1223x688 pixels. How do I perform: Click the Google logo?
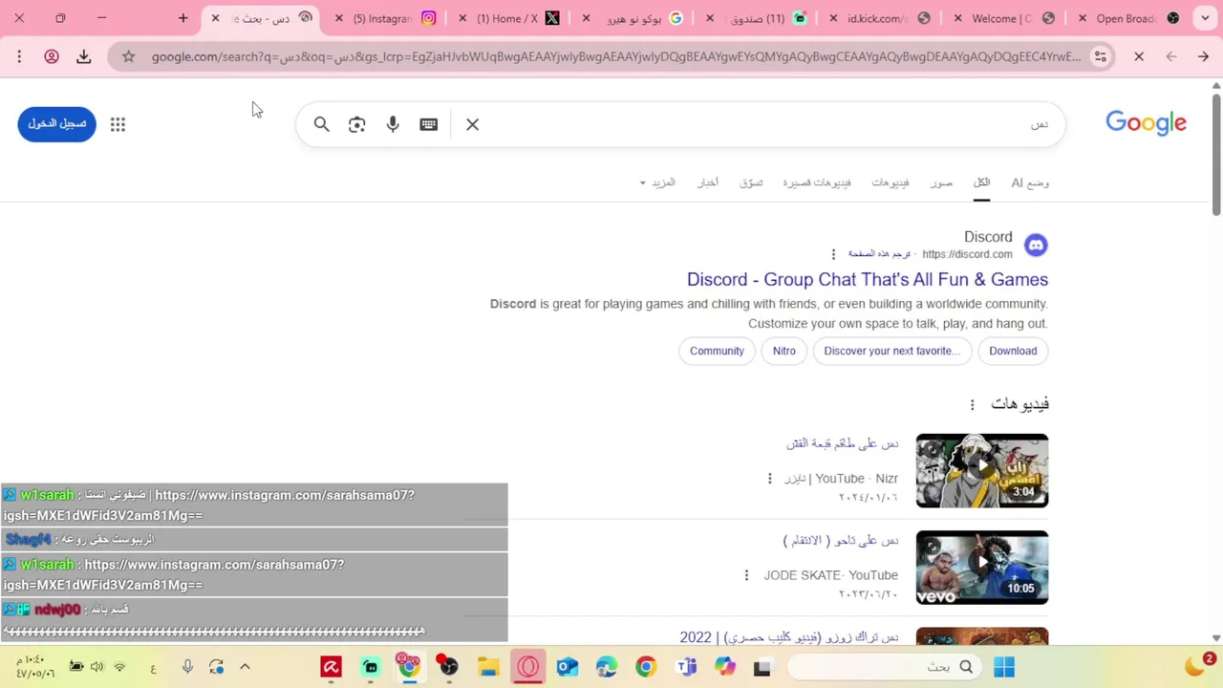click(x=1146, y=123)
